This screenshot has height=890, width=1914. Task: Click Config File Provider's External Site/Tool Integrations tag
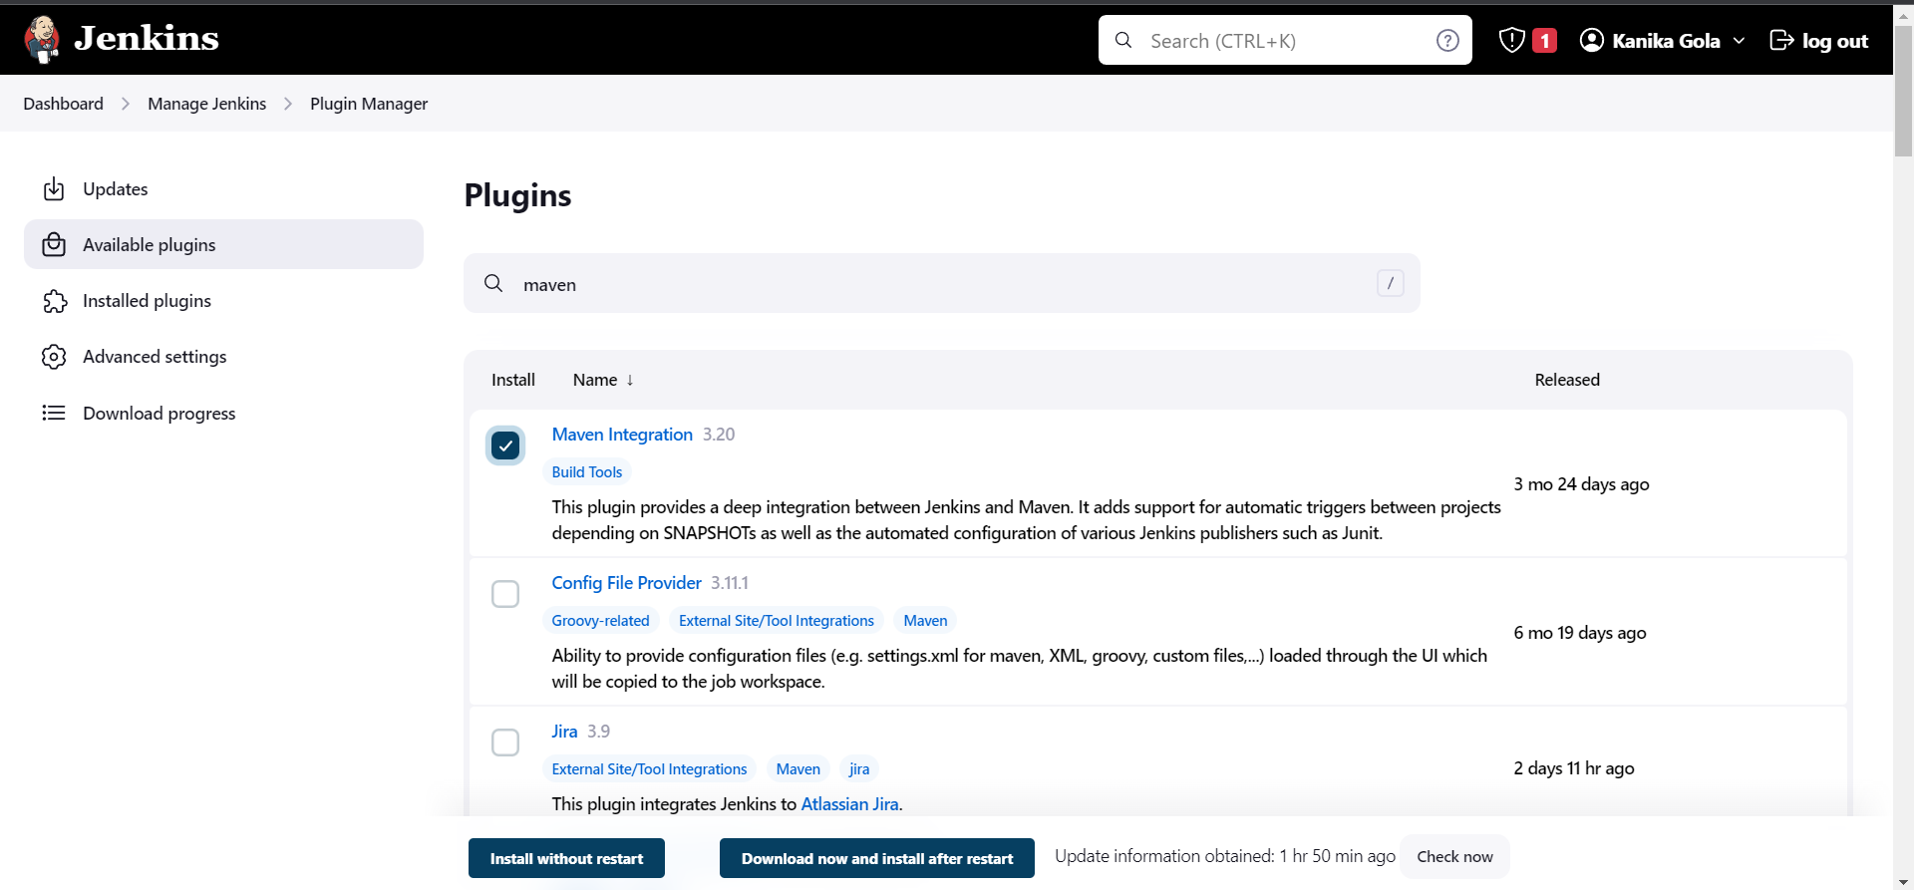(x=777, y=621)
